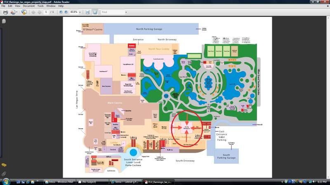The height and width of the screenshot is (185, 330).
Task: Click the 6:32 PM system clock
Action: [x=322, y=182]
